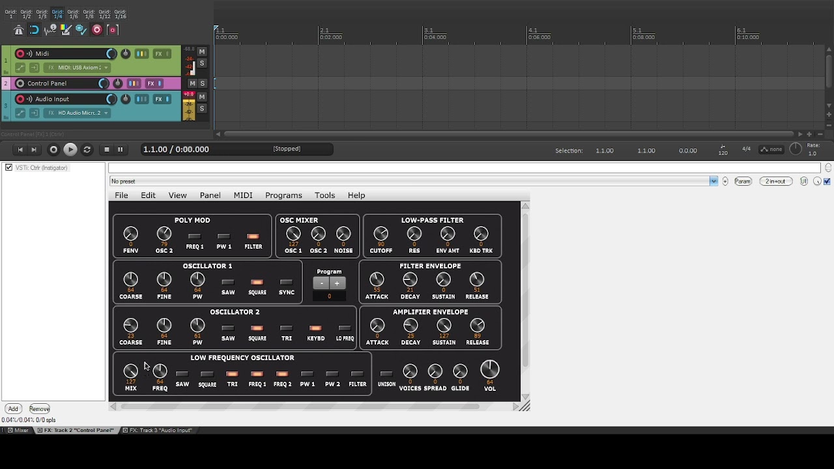Toggle input monitoring on the Midi track

pyautogui.click(x=29, y=54)
